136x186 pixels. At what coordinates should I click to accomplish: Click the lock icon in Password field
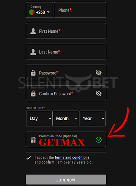point(33,73)
